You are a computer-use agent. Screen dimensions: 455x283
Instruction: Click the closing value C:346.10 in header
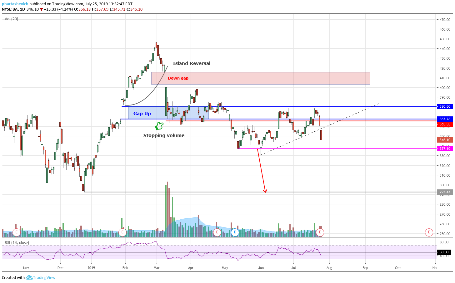tap(134, 9)
